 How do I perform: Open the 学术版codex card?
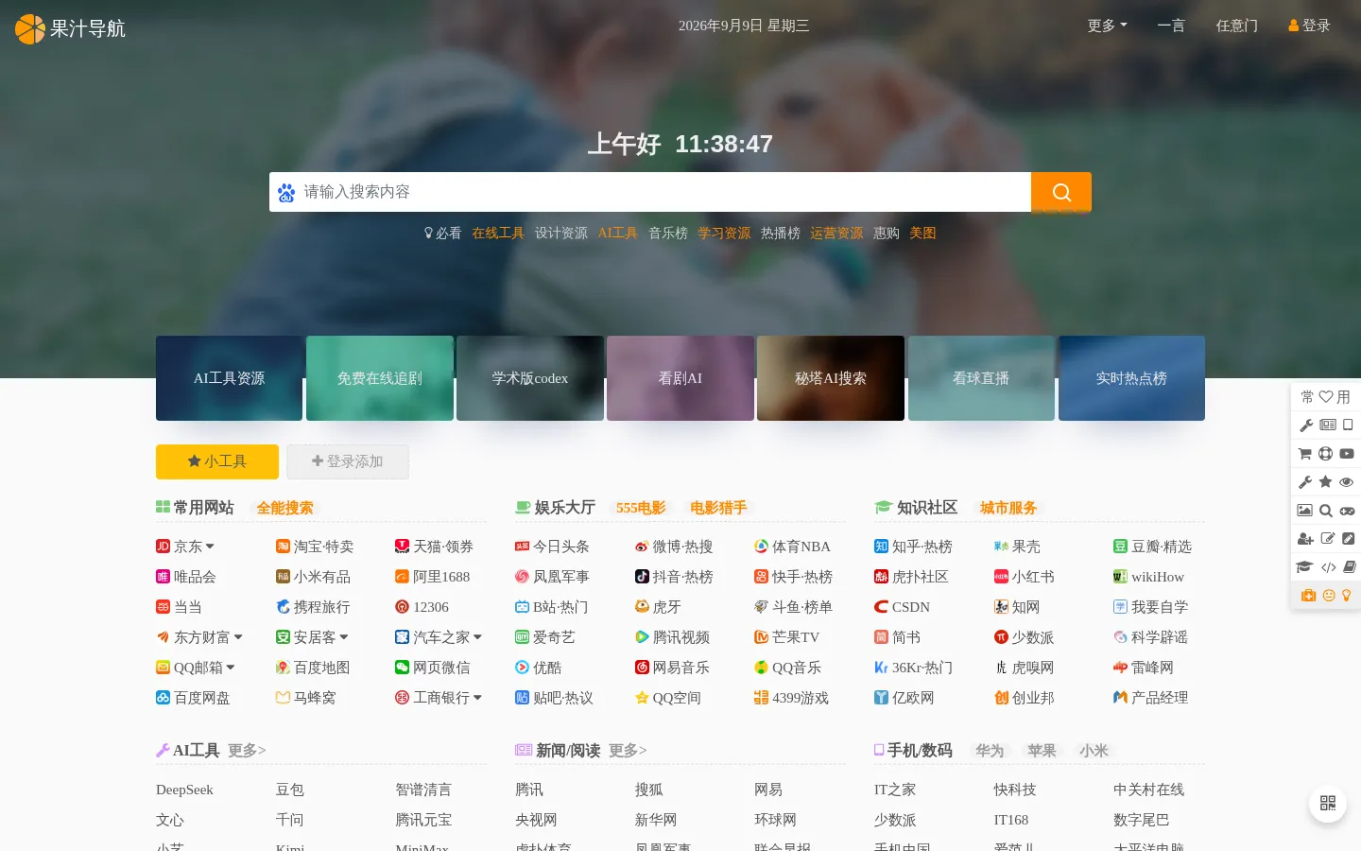pos(530,378)
